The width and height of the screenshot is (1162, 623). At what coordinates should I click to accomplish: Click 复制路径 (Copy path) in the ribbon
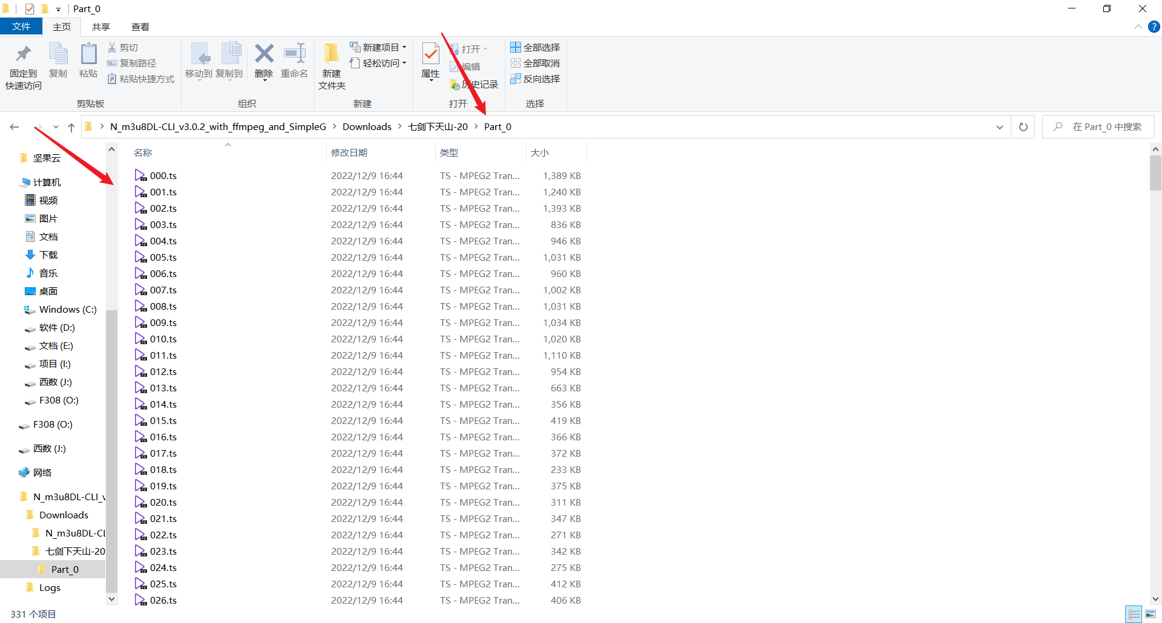pos(132,63)
